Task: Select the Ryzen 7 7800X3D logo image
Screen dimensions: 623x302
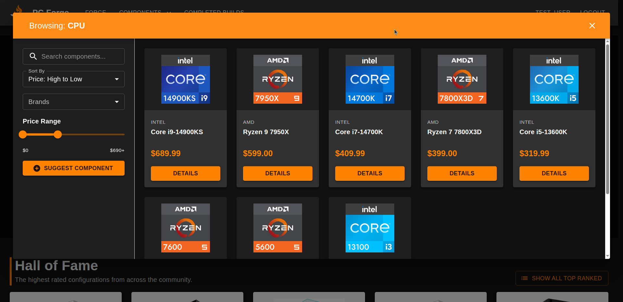Action: pyautogui.click(x=462, y=79)
